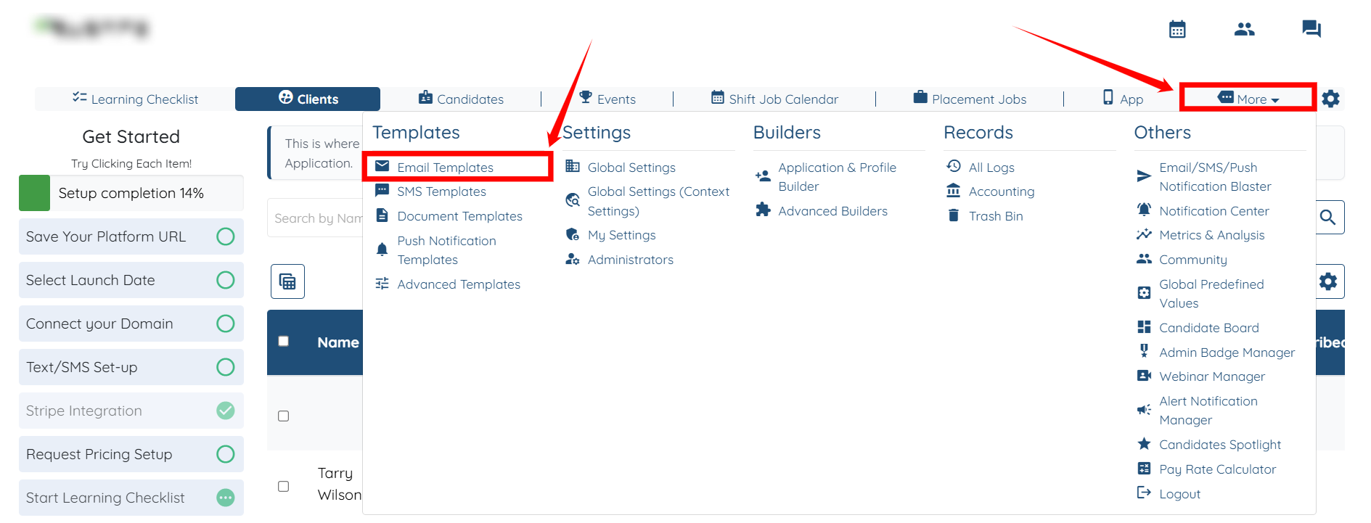The width and height of the screenshot is (1371, 523).
Task: Open Push Notification Templates
Action: click(x=446, y=250)
